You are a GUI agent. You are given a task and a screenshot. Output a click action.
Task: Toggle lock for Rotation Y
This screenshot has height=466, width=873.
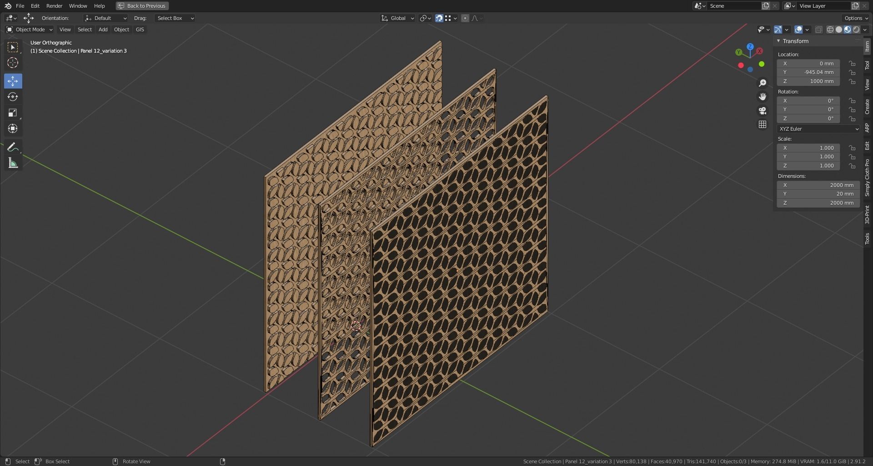tap(852, 110)
